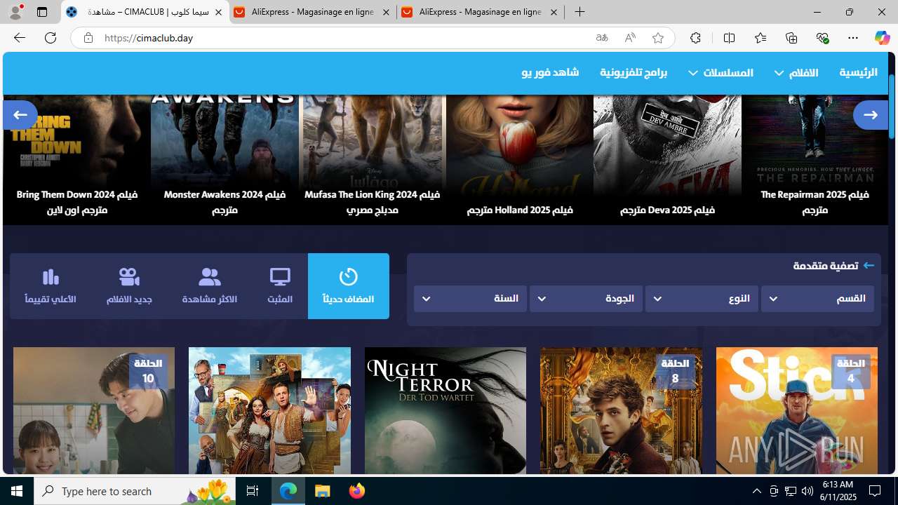898x505 pixels.
Task: Open episode 10 series poster
Action: click(94, 411)
